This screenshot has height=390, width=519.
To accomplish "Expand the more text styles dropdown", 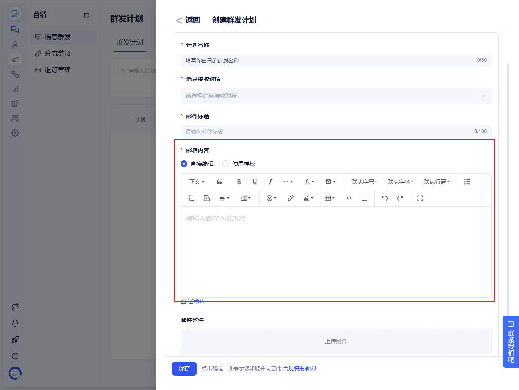I will click(x=288, y=182).
